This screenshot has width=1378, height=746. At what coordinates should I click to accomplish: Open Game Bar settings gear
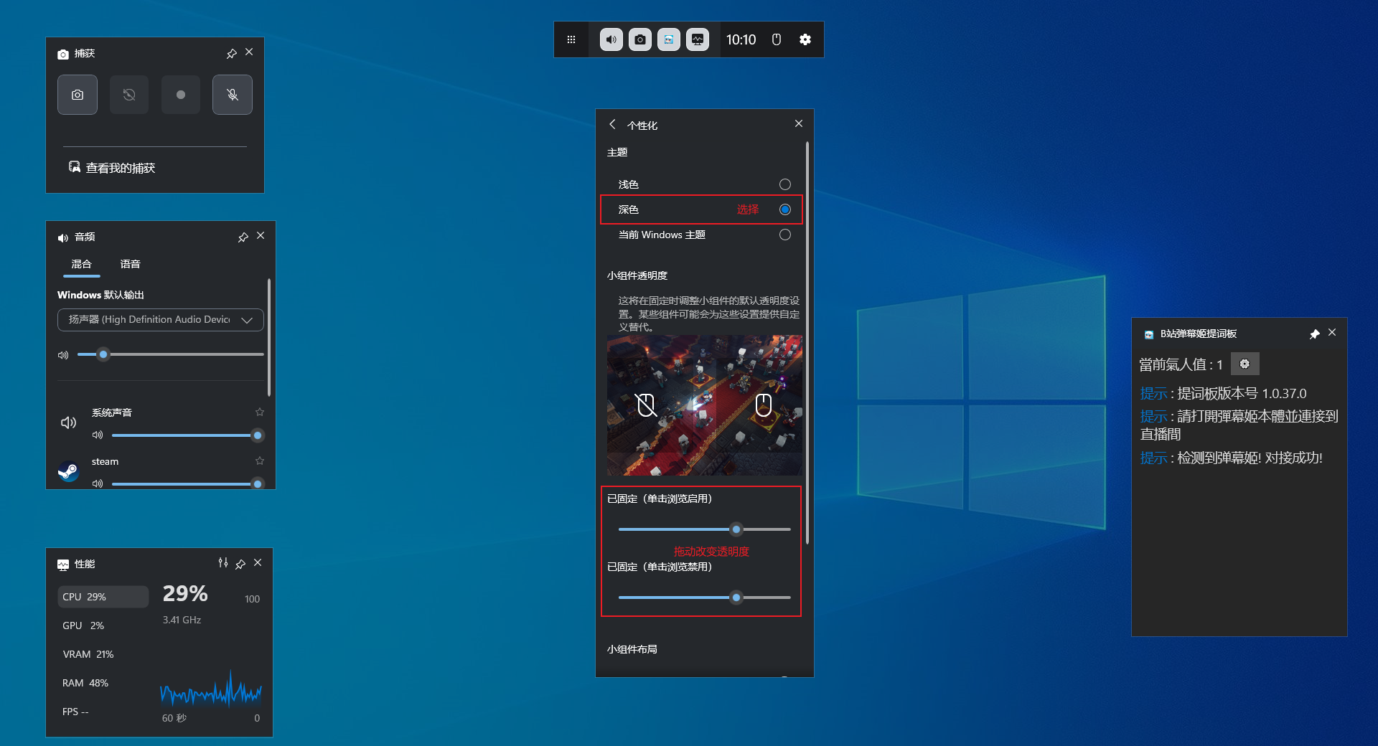[805, 39]
